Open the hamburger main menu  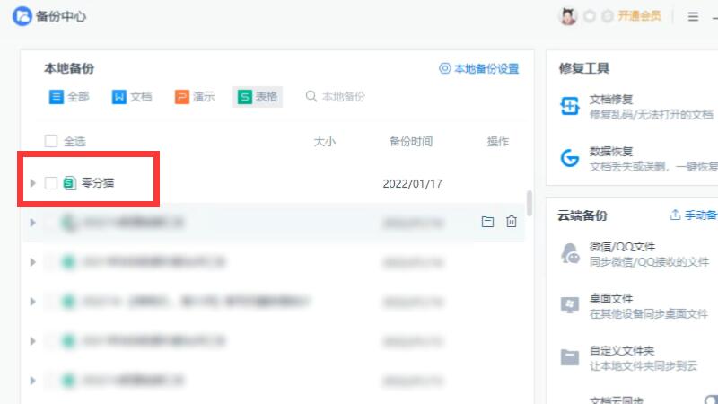click(x=693, y=16)
